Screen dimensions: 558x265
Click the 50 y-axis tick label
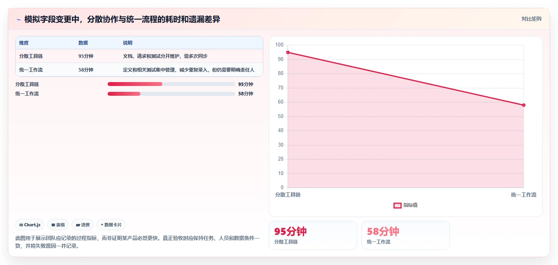point(281,116)
